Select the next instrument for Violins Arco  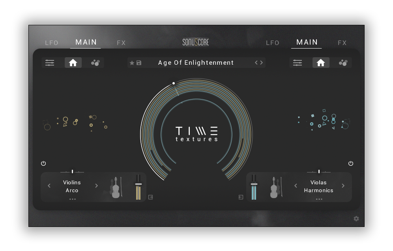(x=96, y=185)
